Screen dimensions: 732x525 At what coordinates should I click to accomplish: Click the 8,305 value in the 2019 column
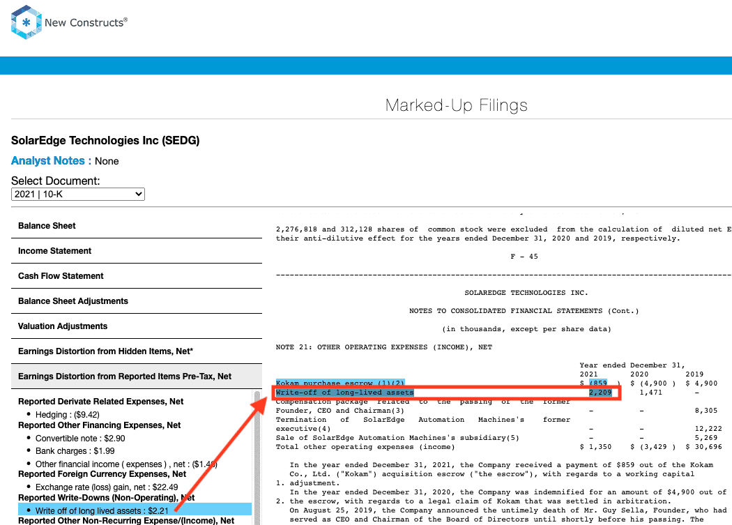706,411
